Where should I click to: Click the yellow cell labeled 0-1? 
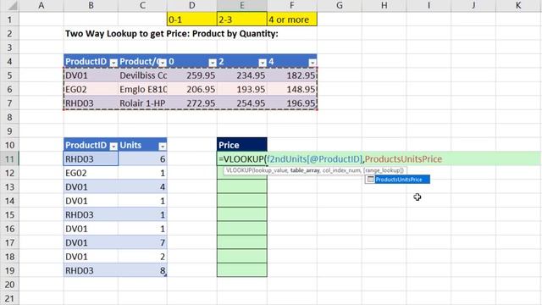click(x=192, y=19)
